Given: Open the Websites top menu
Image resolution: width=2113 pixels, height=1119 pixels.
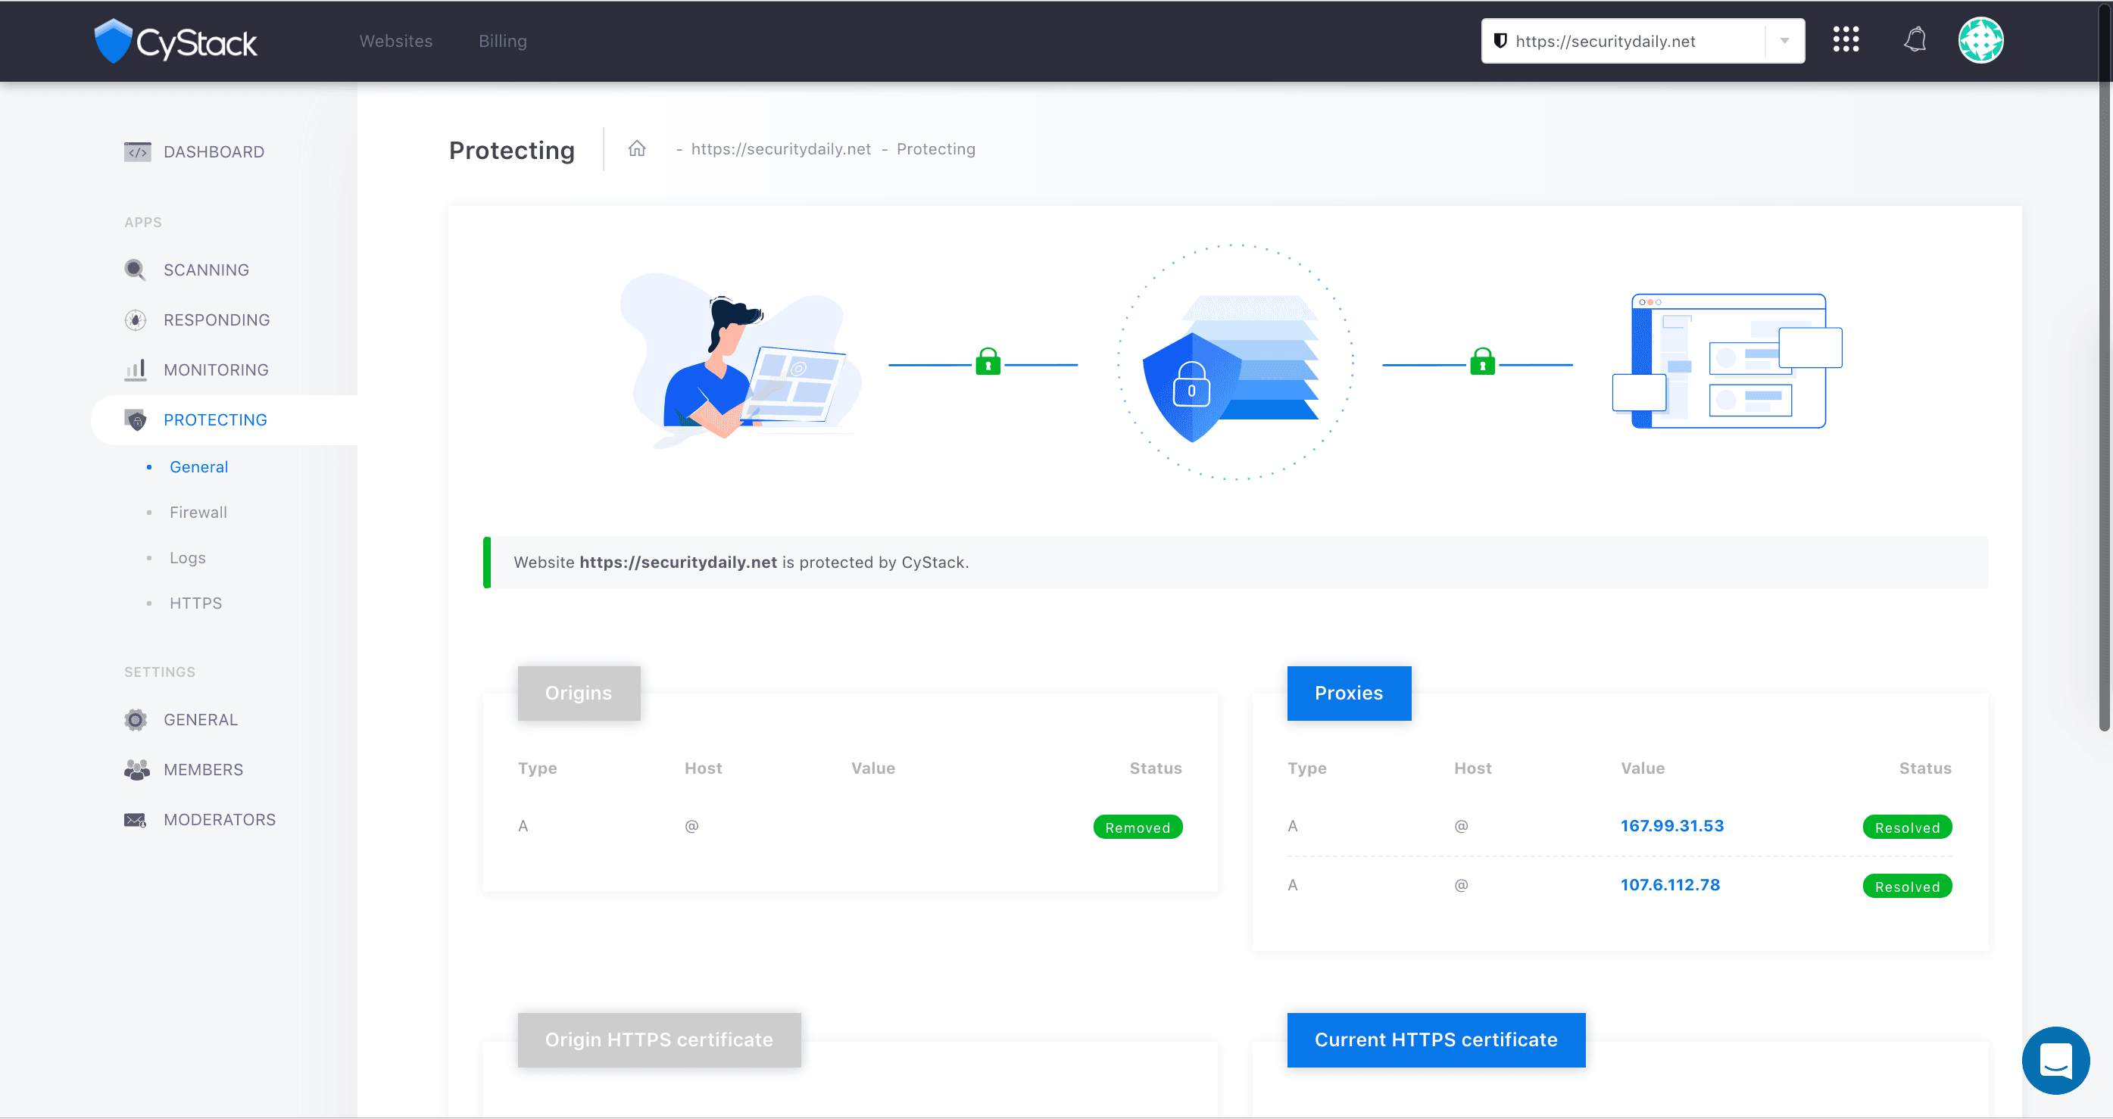Looking at the screenshot, I should (395, 41).
